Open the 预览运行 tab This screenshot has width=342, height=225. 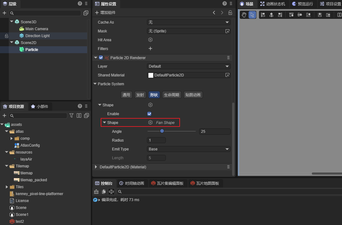[x=302, y=4]
